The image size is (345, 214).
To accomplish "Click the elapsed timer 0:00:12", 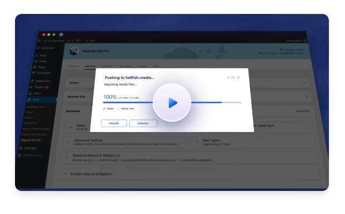I will coord(234,77).
